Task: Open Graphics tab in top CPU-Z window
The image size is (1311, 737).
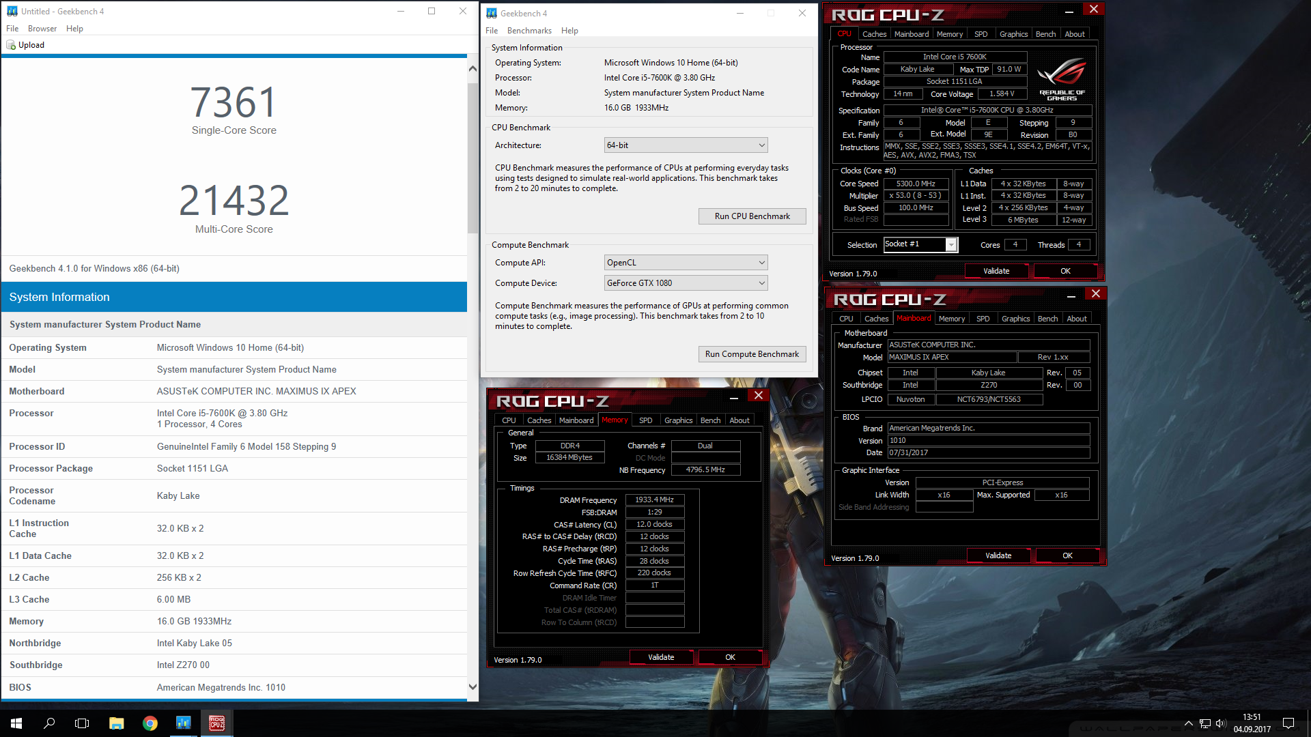Action: [1013, 34]
